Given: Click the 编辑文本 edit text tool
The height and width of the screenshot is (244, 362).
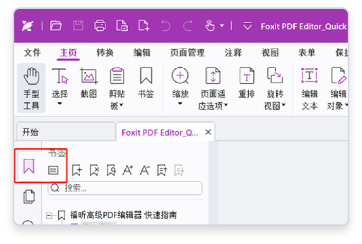Looking at the screenshot, I should (310, 88).
